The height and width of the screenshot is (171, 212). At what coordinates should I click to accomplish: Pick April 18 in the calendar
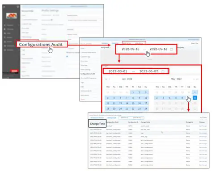tap(108, 108)
